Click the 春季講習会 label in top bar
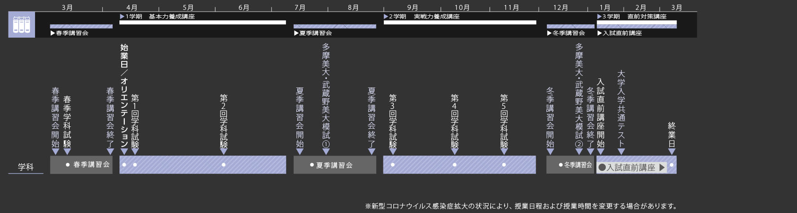 point(69,33)
